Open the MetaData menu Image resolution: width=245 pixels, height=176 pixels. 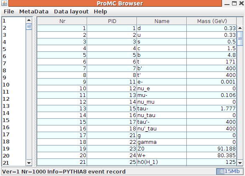click(34, 12)
